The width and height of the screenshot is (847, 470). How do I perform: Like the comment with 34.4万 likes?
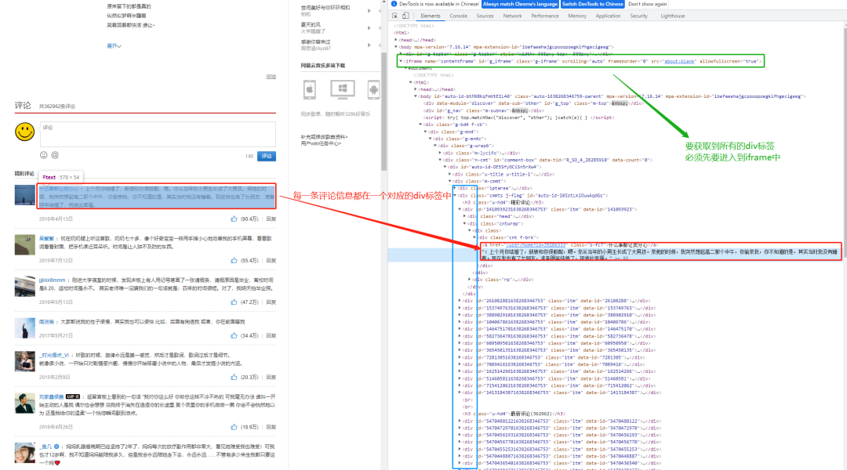coord(234,335)
